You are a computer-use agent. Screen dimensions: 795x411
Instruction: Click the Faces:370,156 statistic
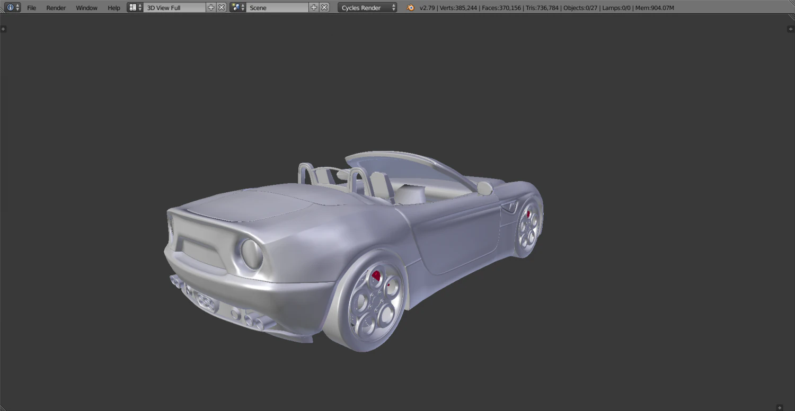[501, 8]
